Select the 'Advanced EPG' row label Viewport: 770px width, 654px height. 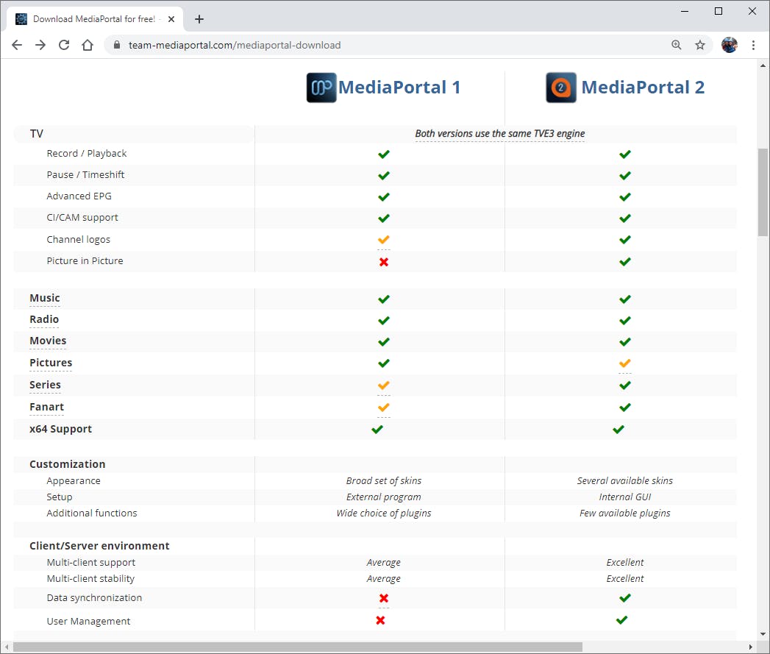pos(79,196)
